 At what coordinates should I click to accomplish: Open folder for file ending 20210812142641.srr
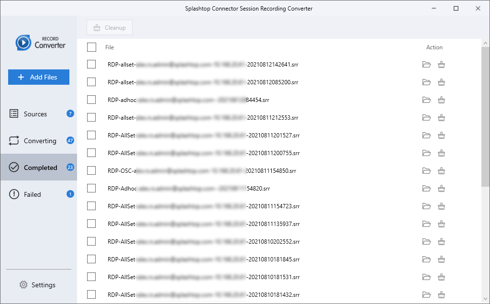pos(426,65)
